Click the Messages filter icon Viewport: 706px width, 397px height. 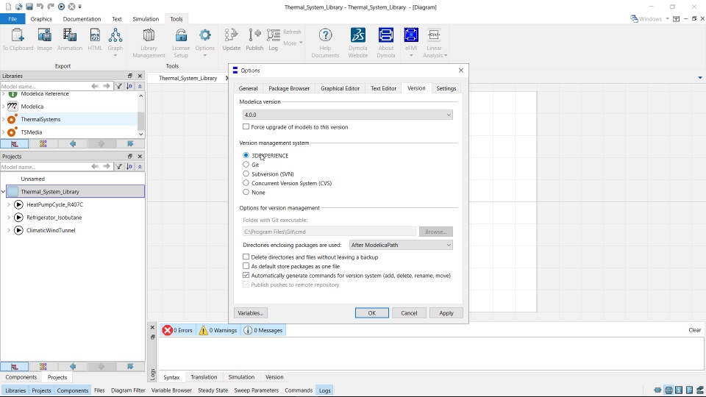point(248,330)
